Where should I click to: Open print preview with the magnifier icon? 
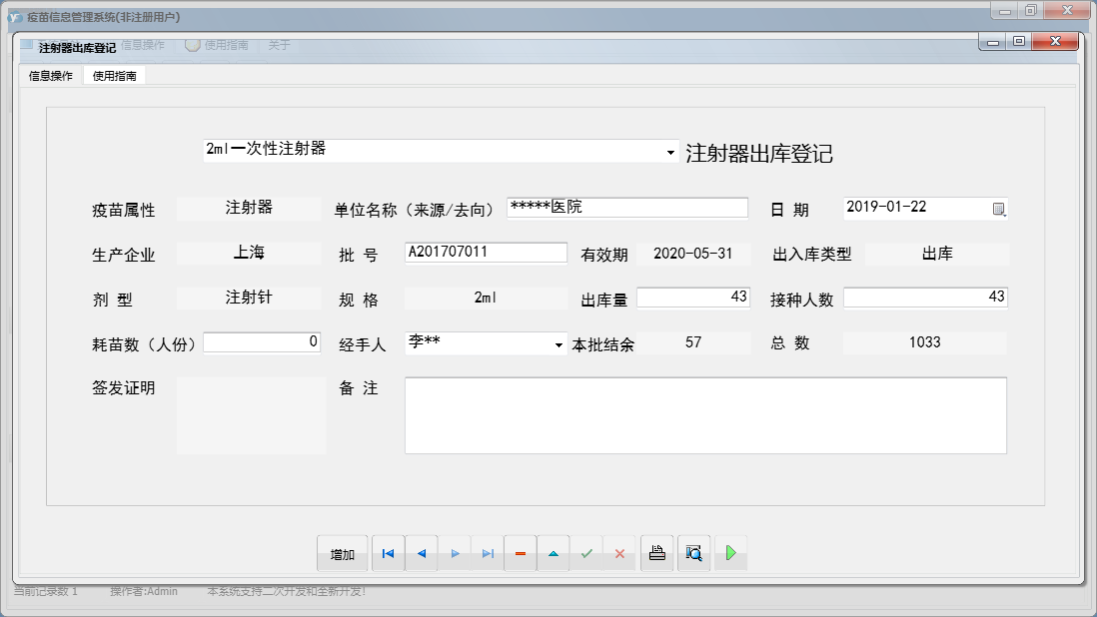click(693, 553)
